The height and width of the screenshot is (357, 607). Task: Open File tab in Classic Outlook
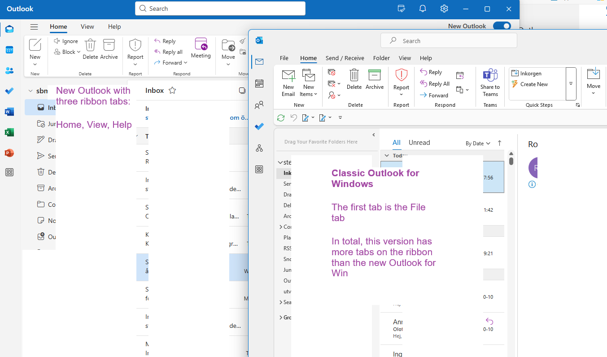(284, 58)
